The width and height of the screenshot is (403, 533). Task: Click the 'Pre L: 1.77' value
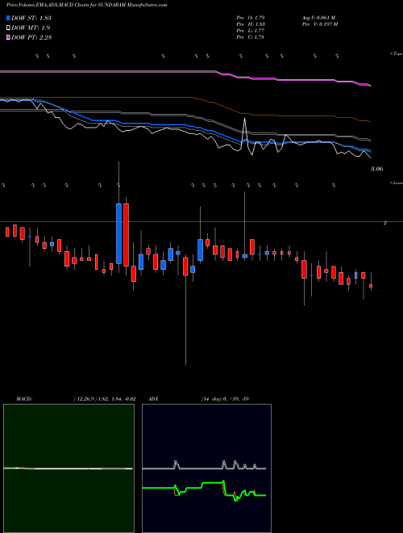click(x=251, y=31)
